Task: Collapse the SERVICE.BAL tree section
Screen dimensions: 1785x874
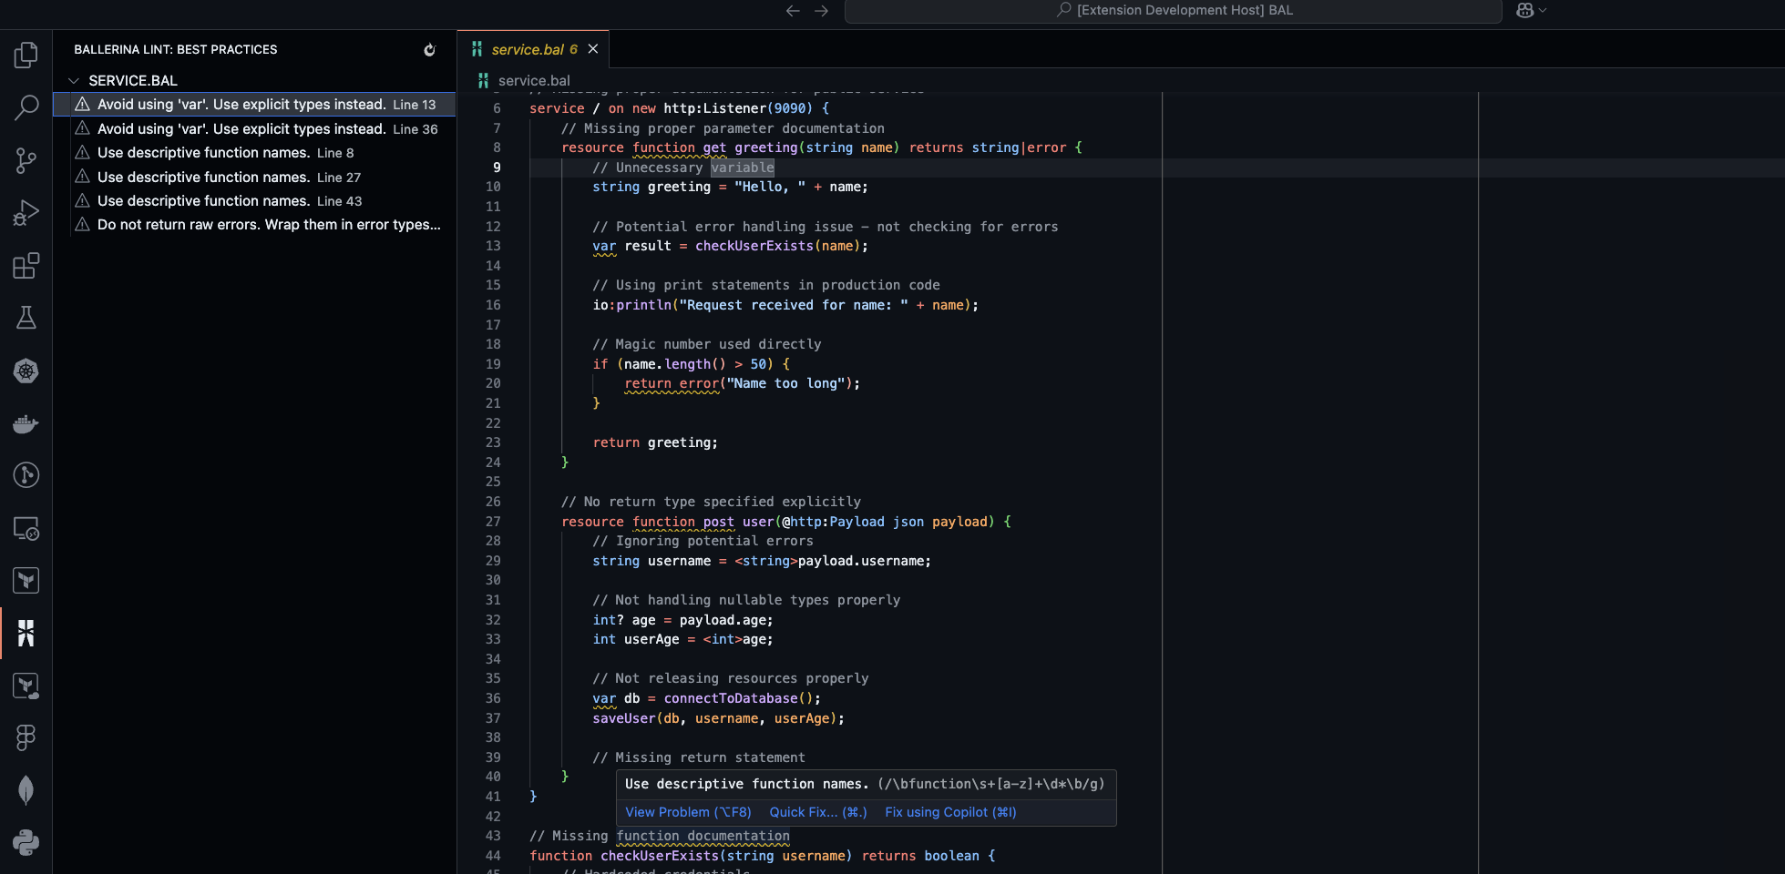Action: (x=74, y=81)
